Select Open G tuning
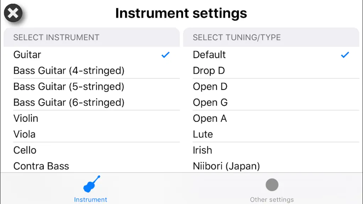This screenshot has height=204, width=363. 271,102
